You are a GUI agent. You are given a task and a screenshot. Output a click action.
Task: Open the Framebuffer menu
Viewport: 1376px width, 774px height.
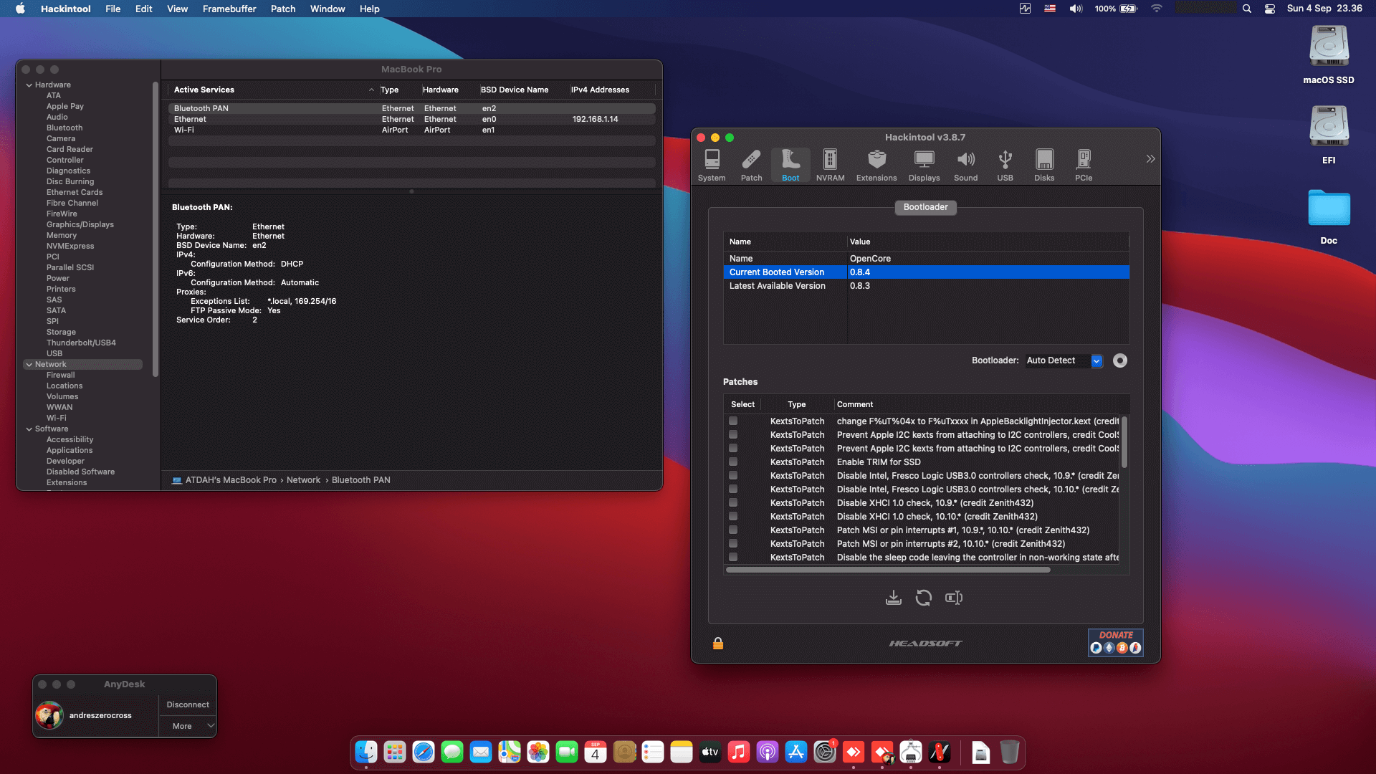coord(229,9)
